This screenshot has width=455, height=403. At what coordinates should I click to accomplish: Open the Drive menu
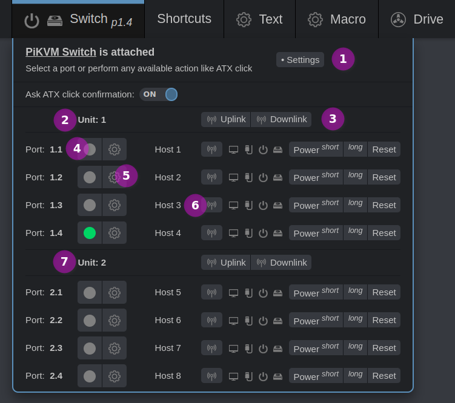[x=417, y=19]
